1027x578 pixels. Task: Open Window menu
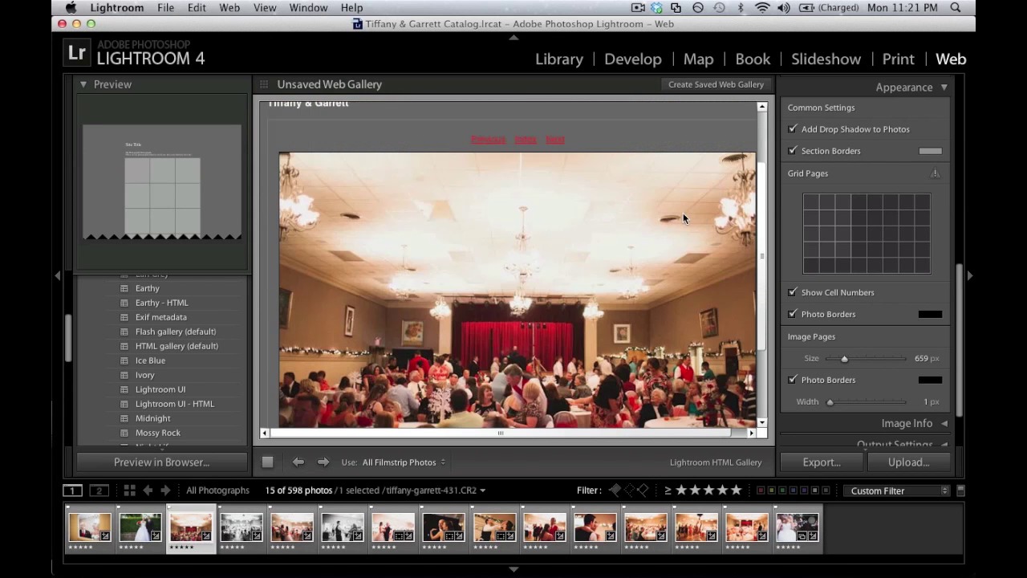(x=308, y=8)
